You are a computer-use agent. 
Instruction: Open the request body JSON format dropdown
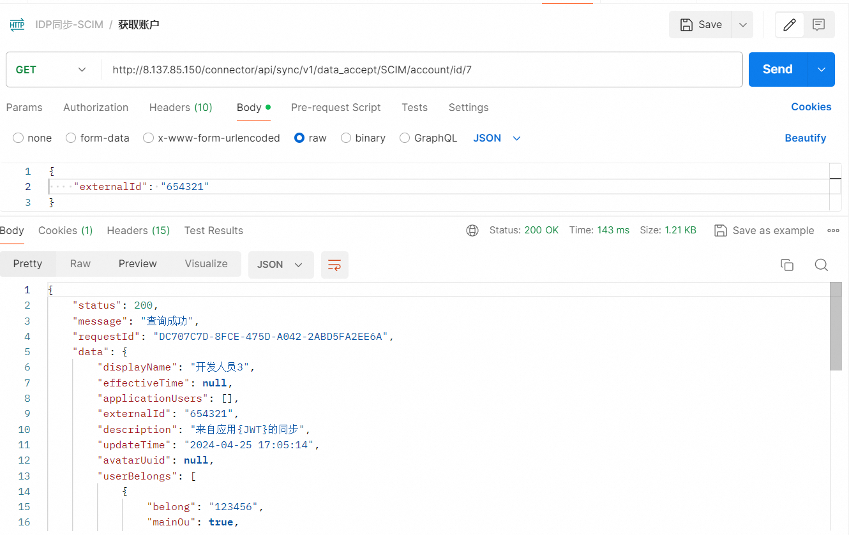(497, 138)
